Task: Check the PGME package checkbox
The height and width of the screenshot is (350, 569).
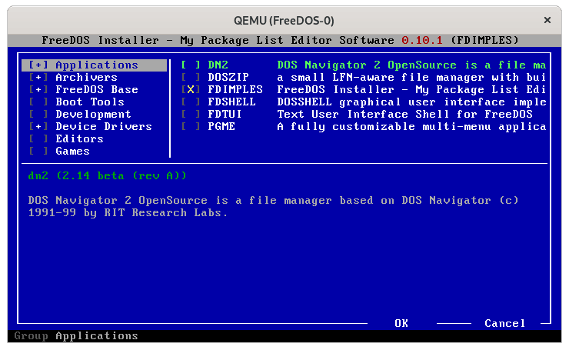Action: pyautogui.click(x=190, y=127)
